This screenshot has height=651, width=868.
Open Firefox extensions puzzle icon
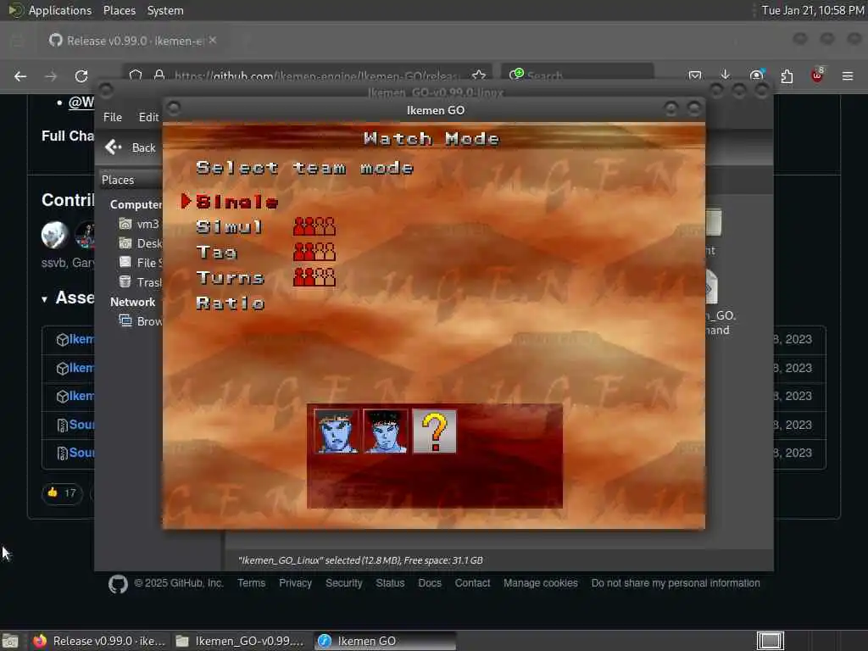(787, 75)
